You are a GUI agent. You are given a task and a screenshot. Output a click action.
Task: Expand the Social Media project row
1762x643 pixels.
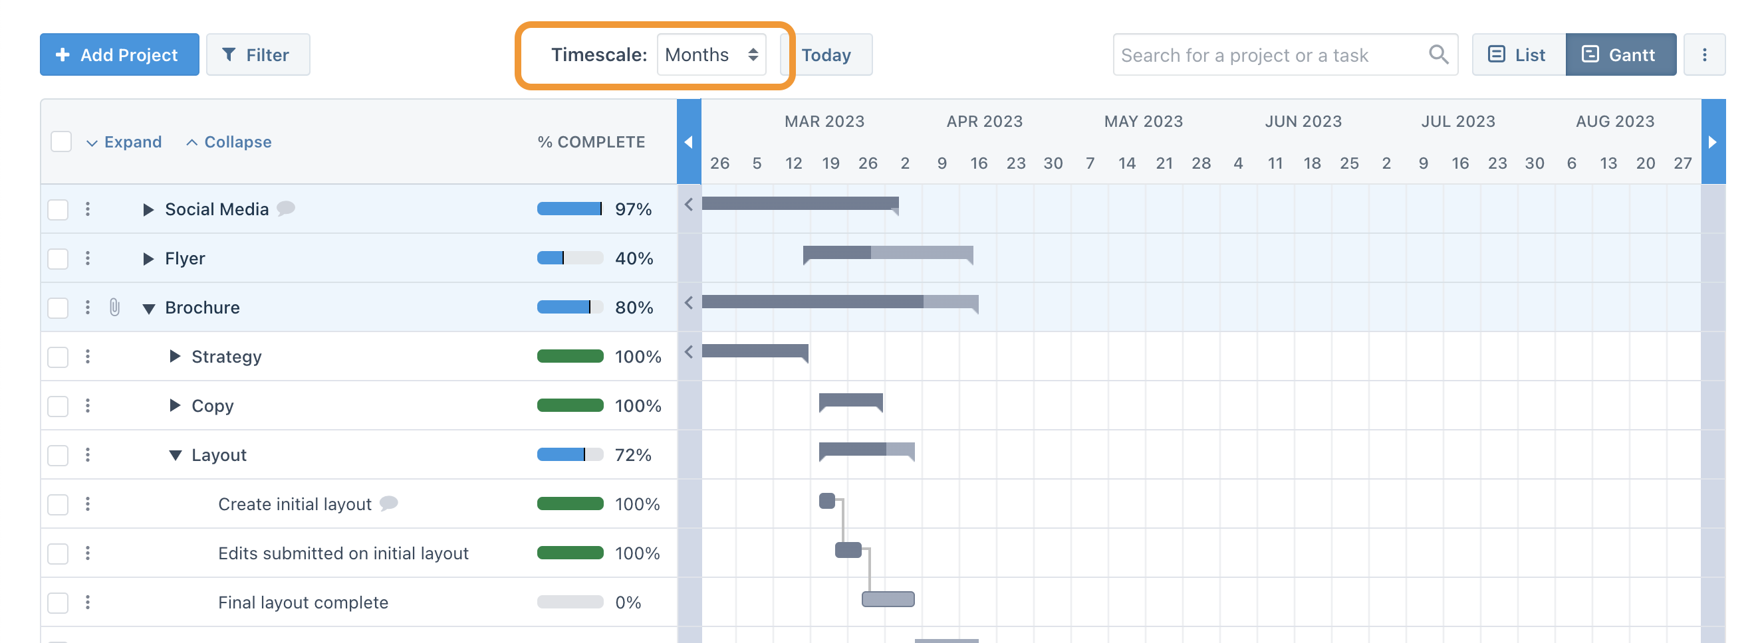point(148,209)
